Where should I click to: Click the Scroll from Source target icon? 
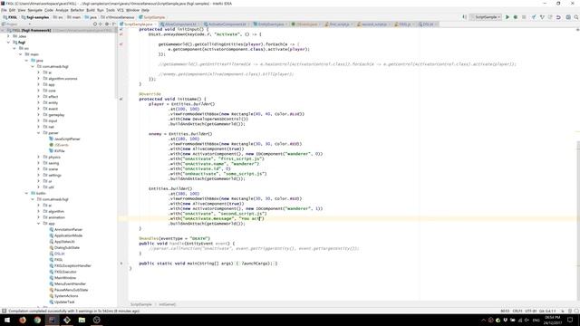tap(95, 24)
